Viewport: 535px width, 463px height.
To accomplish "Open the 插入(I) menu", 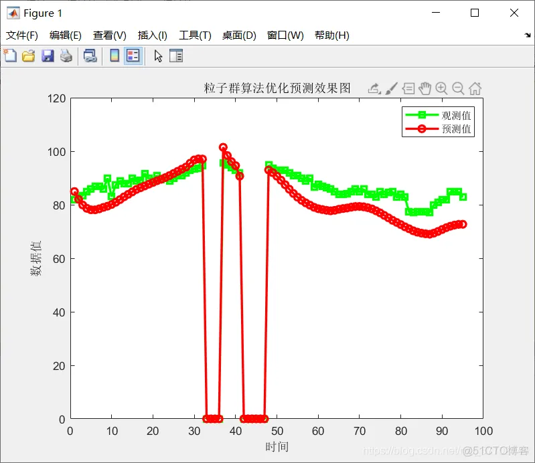I will (153, 35).
